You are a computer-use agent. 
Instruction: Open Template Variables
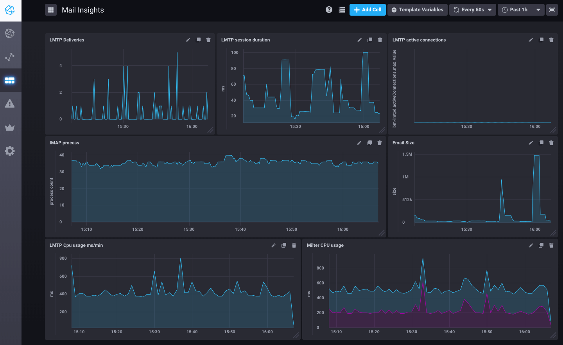417,10
